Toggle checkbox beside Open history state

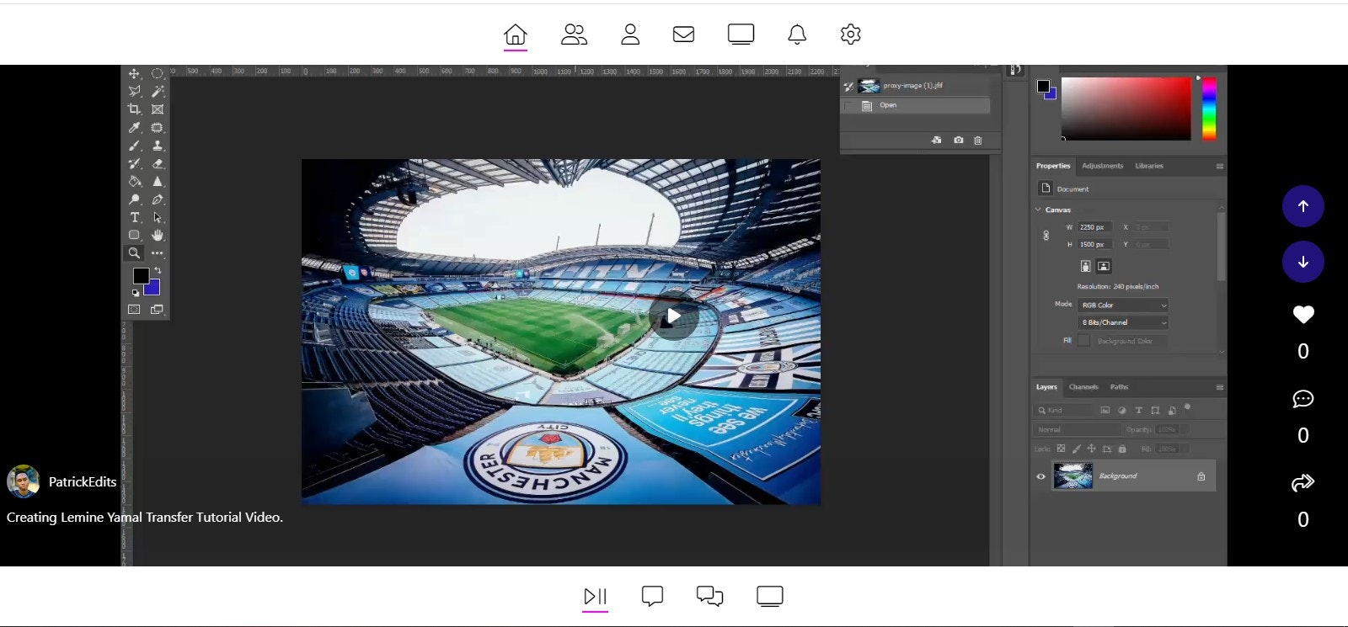[x=848, y=105]
